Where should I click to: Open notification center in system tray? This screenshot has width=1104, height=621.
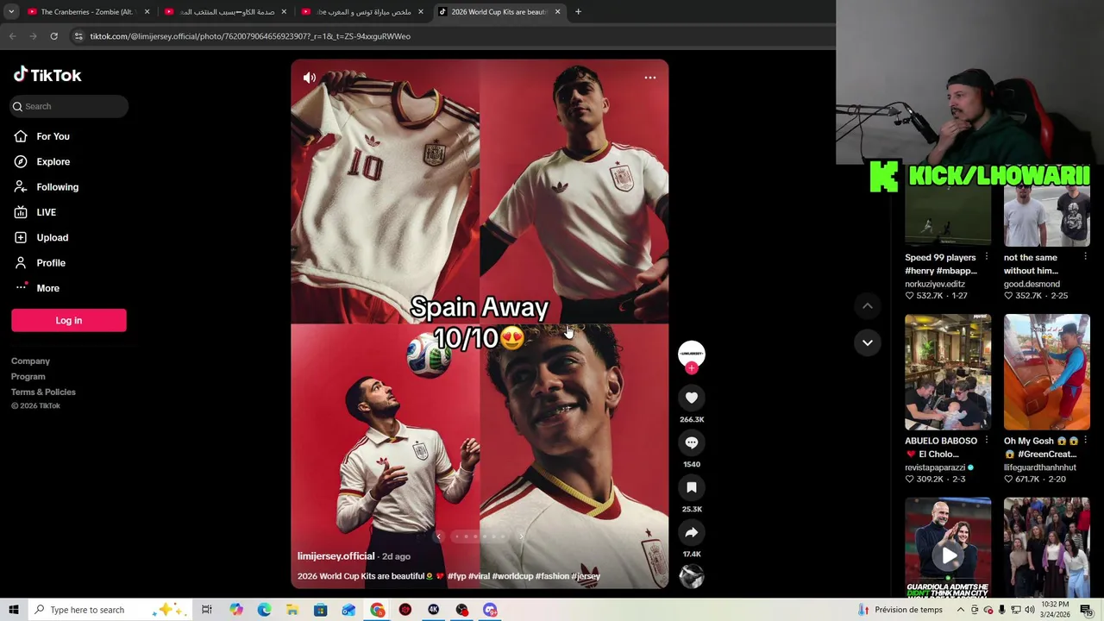[x=1086, y=610]
